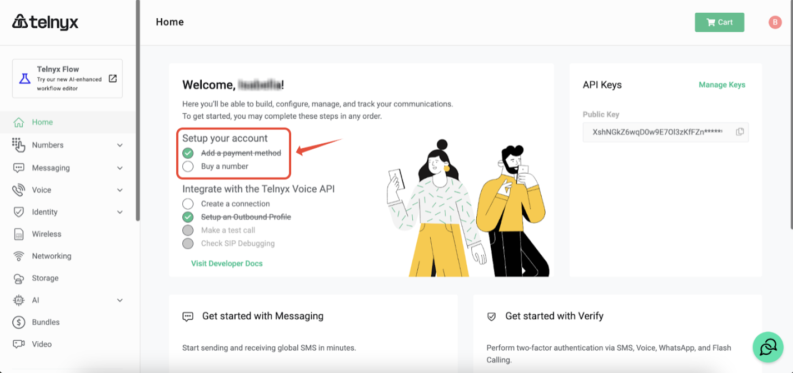The height and width of the screenshot is (373, 793).
Task: Visit Developer Docs link
Action: tap(227, 264)
